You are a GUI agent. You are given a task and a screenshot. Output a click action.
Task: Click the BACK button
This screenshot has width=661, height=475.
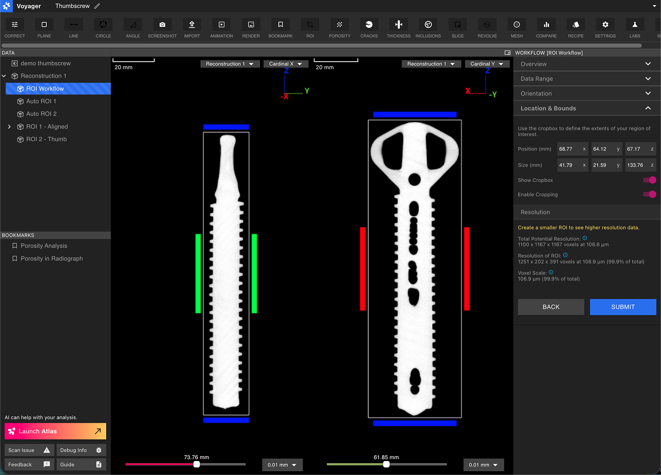click(x=551, y=307)
